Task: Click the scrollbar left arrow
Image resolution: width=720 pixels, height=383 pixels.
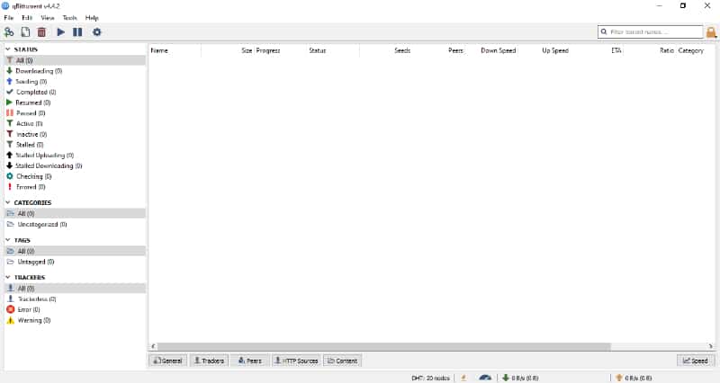Action: (x=153, y=346)
